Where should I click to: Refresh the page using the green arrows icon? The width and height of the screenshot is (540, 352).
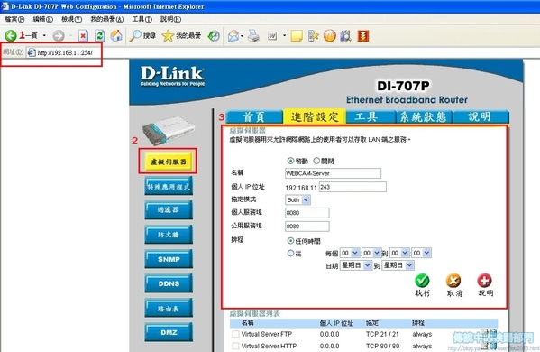point(100,35)
